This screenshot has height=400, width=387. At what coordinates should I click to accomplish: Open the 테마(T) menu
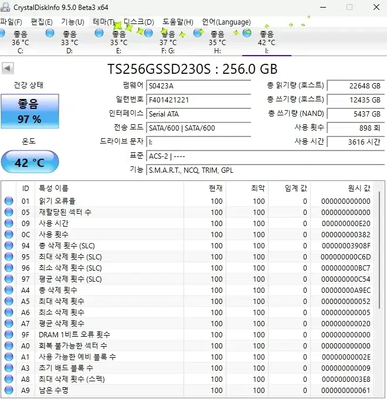point(104,22)
